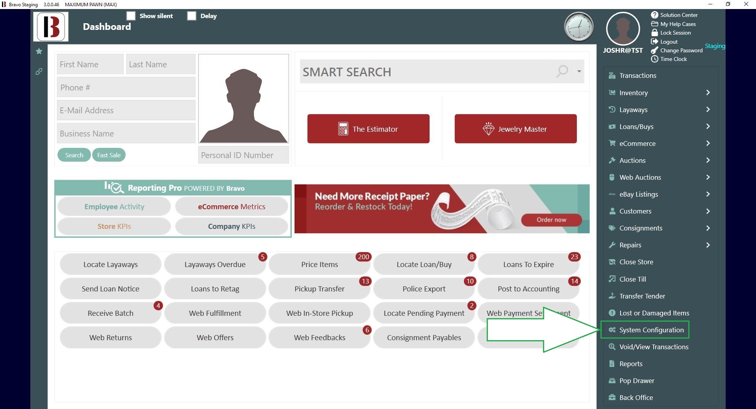
Task: Click the Transactions register icon
Action: click(612, 76)
